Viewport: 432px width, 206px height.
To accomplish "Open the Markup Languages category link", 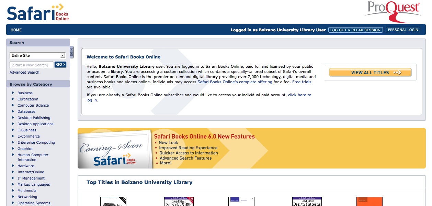I will [x=34, y=184].
